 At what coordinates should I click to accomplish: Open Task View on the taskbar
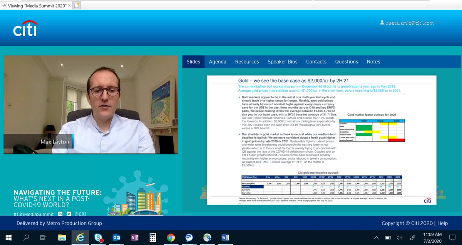(x=44, y=237)
